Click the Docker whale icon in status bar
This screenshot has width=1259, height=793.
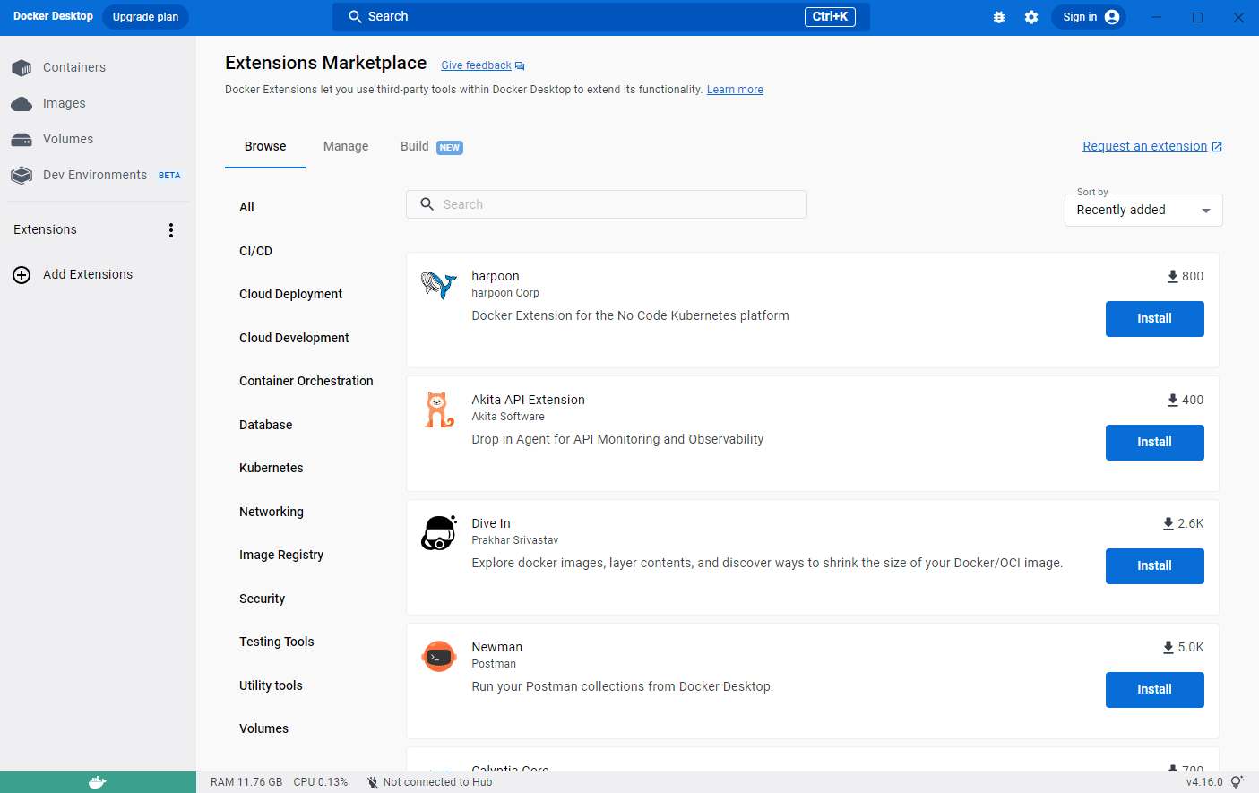[98, 782]
